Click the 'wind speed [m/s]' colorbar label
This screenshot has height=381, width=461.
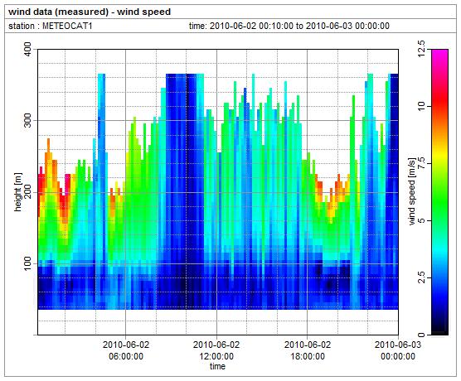413,192
